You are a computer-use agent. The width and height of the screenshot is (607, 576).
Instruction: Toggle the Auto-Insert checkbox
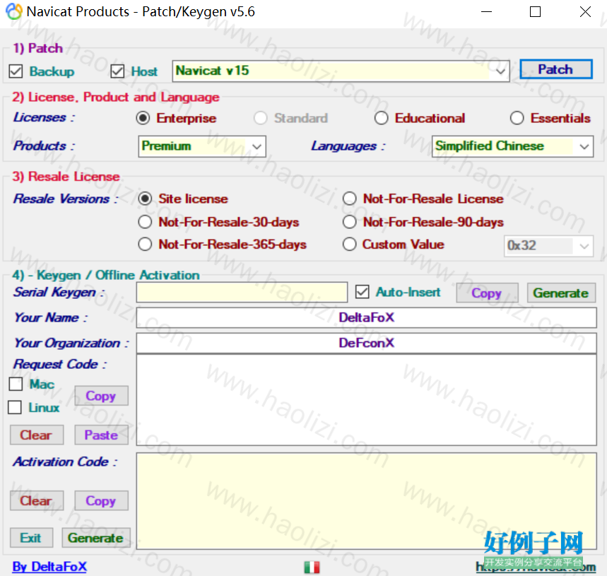(363, 292)
